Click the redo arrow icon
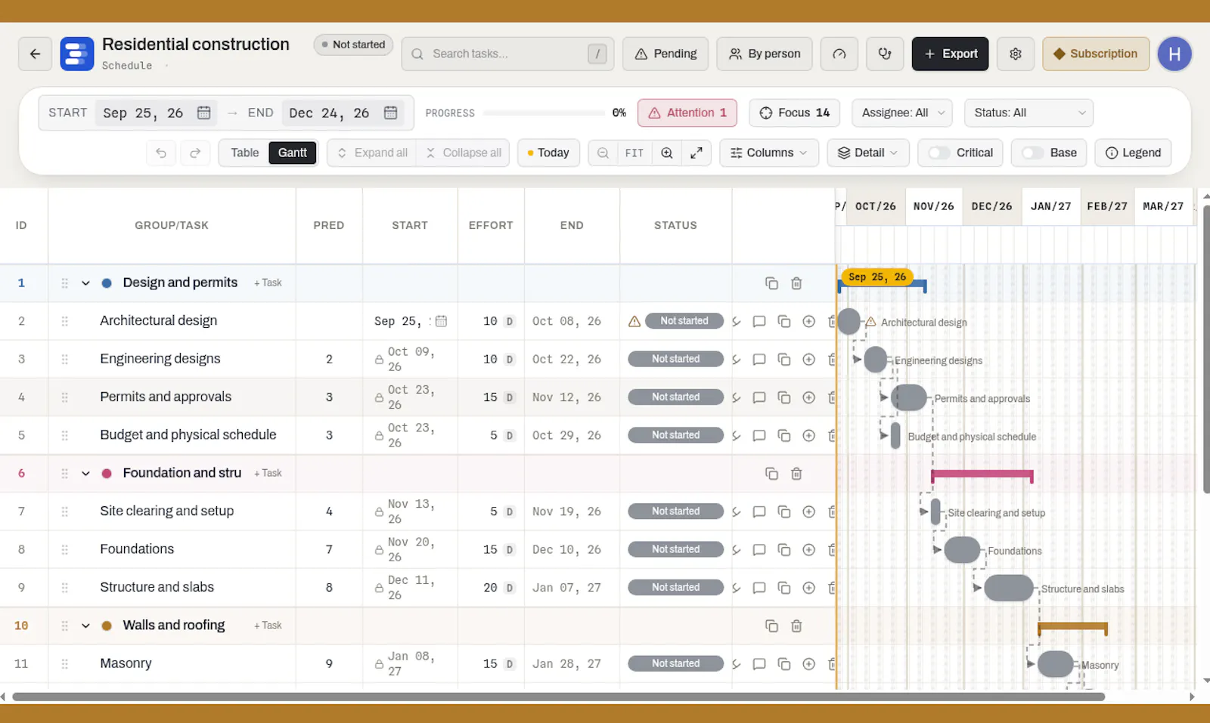This screenshot has width=1210, height=723. click(x=195, y=153)
